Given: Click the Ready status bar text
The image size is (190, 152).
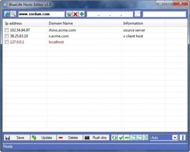Looking at the screenshot, I should (x=8, y=147).
